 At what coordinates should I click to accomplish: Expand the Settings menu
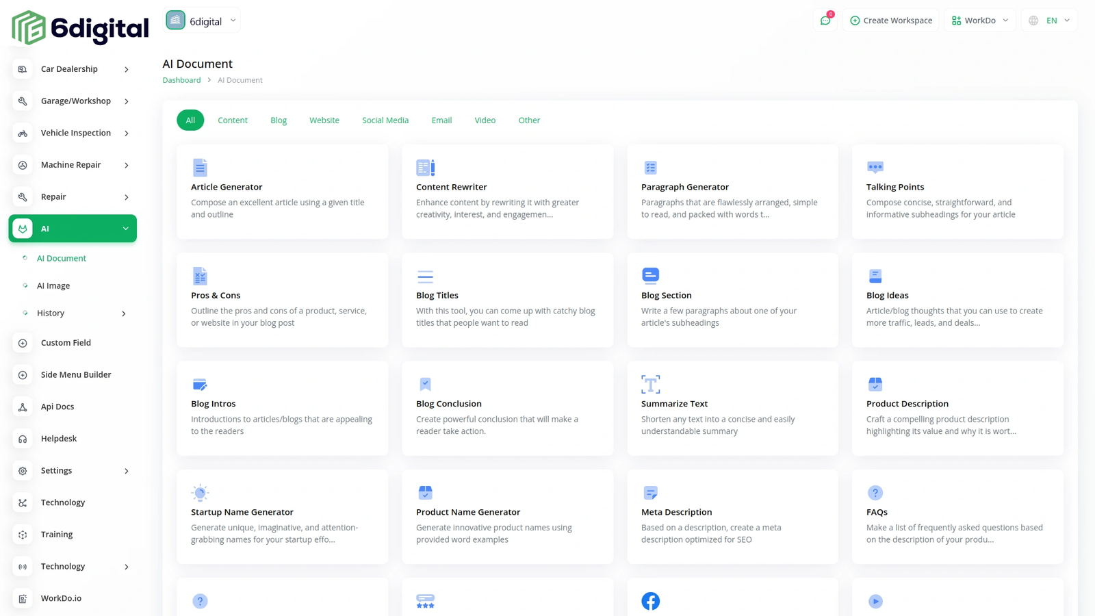point(73,471)
